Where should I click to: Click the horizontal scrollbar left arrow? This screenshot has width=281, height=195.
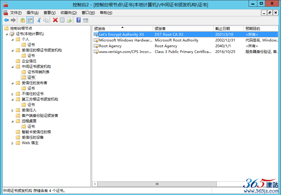[95, 184]
